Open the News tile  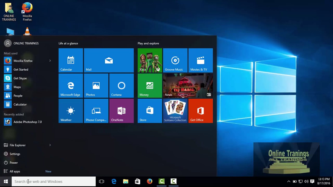point(188,85)
